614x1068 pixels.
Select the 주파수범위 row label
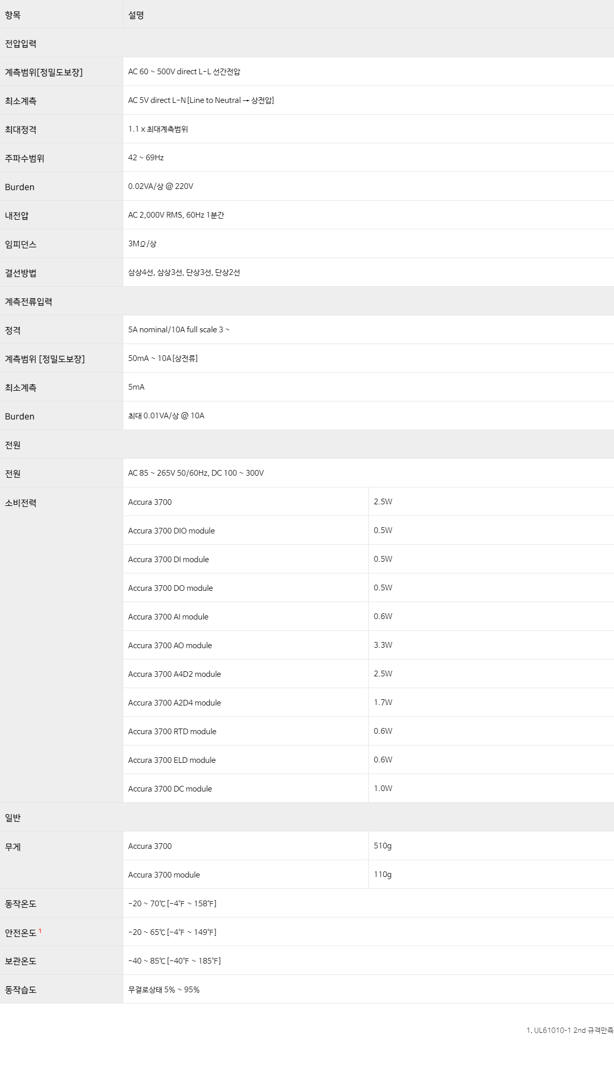25,158
